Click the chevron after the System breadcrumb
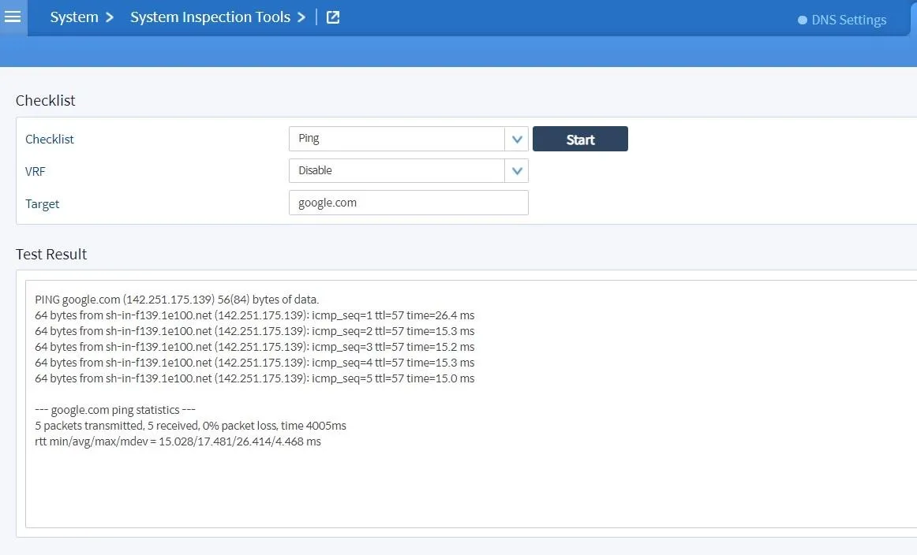This screenshot has width=917, height=555. point(109,17)
